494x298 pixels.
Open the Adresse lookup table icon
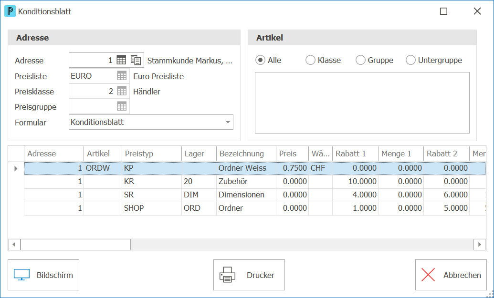121,60
